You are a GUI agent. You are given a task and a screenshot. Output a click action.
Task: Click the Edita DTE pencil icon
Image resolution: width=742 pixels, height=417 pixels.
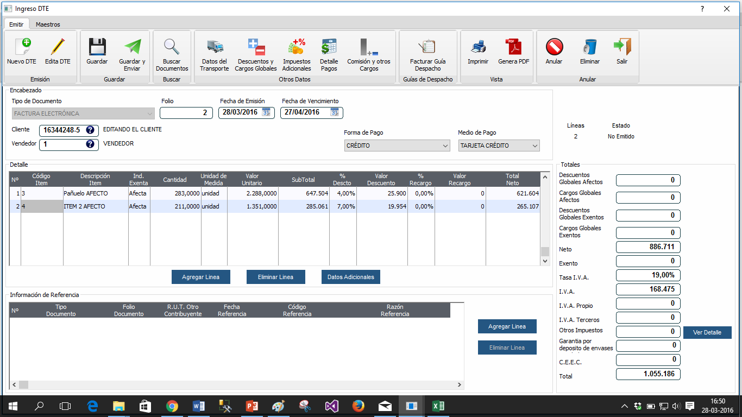[x=58, y=47]
